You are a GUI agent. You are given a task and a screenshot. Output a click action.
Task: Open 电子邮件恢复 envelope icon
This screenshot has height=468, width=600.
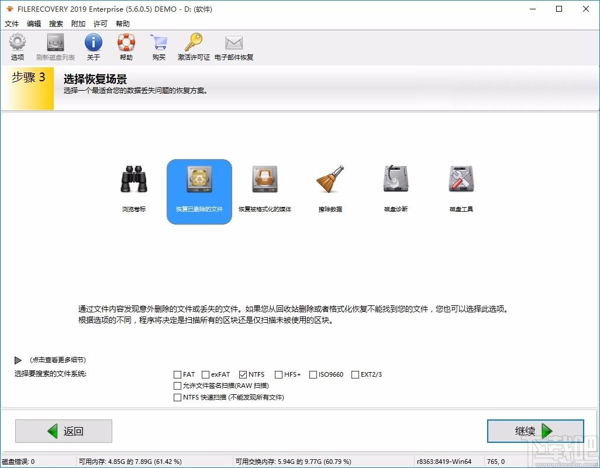[x=234, y=43]
